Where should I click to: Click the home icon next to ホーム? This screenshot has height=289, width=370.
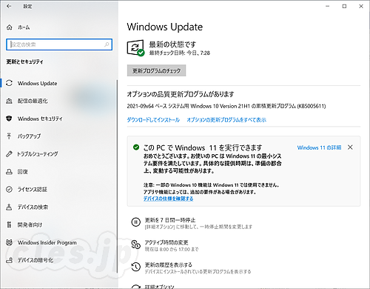click(x=10, y=27)
